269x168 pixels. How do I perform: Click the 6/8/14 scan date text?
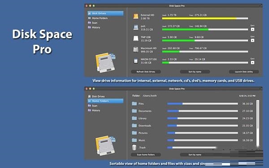coord(247,96)
